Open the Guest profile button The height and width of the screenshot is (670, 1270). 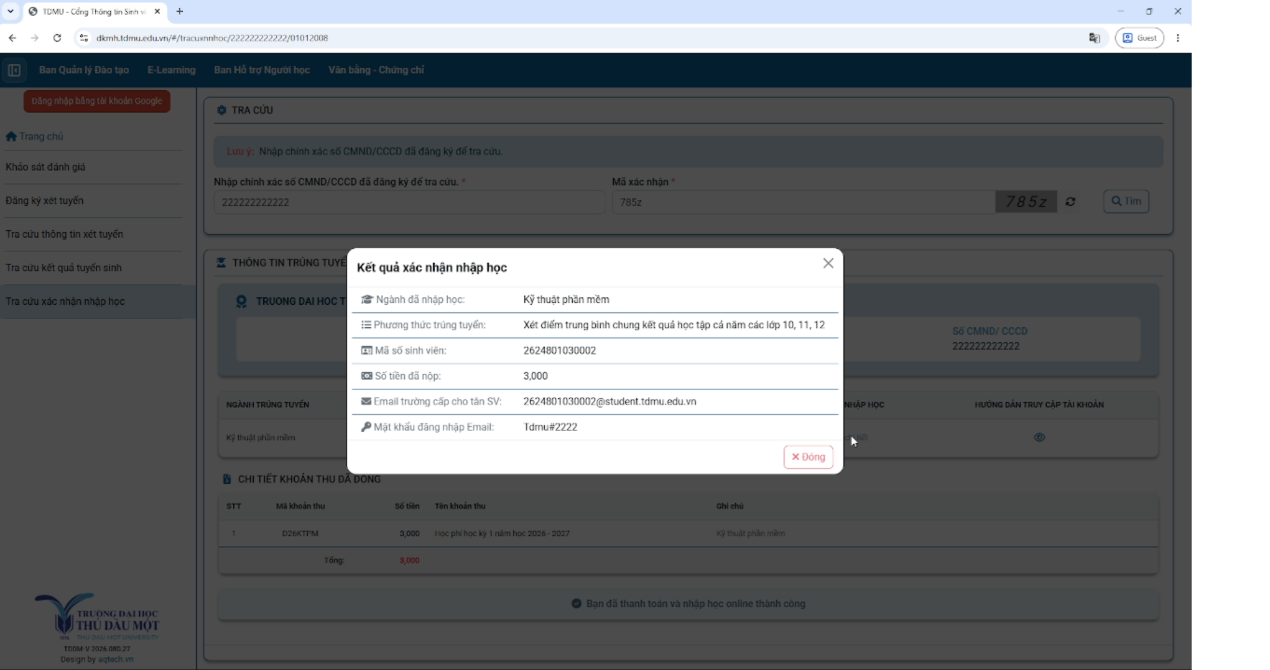point(1139,38)
